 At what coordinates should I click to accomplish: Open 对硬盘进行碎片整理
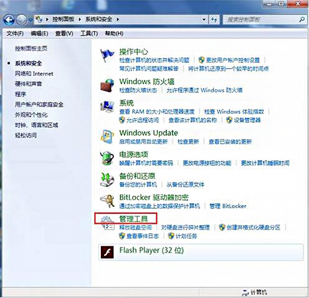(186, 228)
